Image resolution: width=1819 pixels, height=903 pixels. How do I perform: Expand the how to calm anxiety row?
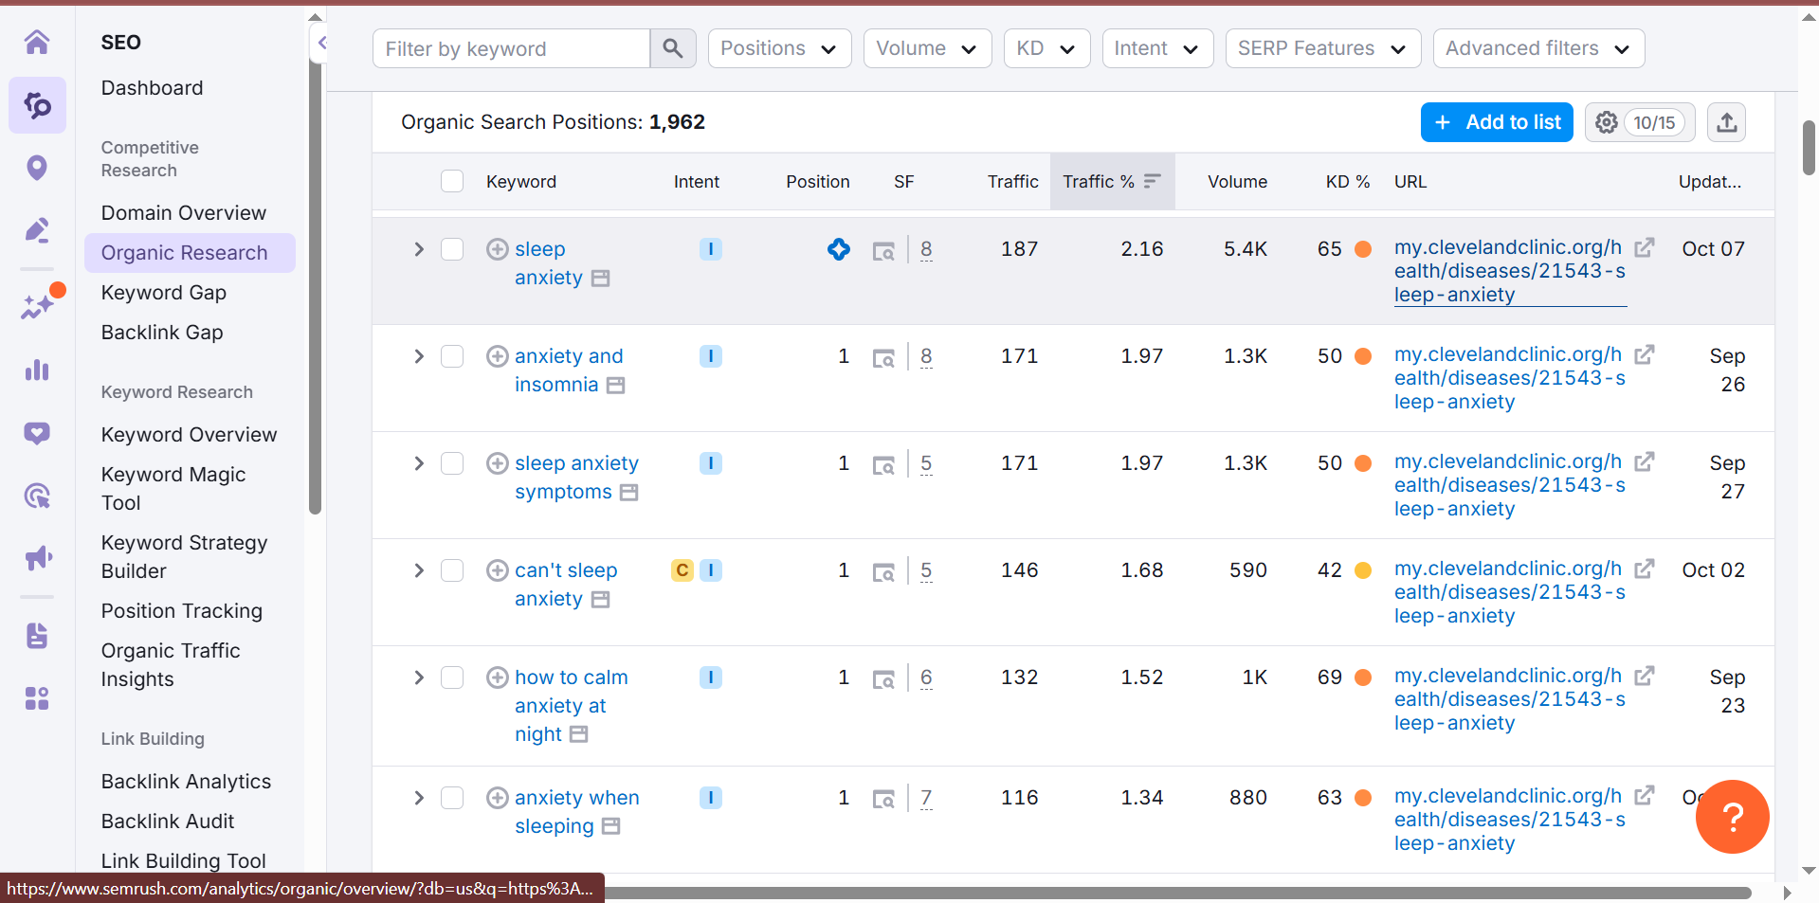[418, 677]
